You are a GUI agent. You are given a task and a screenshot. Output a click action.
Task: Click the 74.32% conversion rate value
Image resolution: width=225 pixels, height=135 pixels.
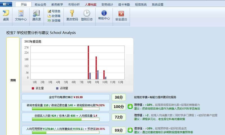pyautogui.click(x=100, y=105)
